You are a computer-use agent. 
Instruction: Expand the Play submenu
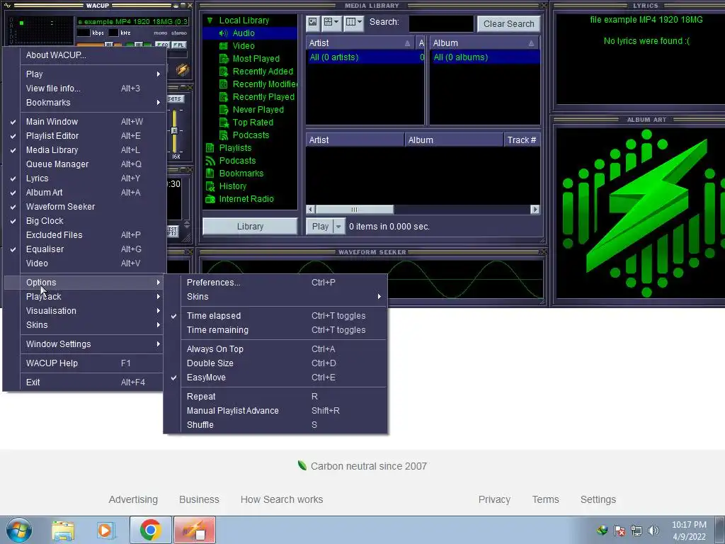click(x=84, y=74)
